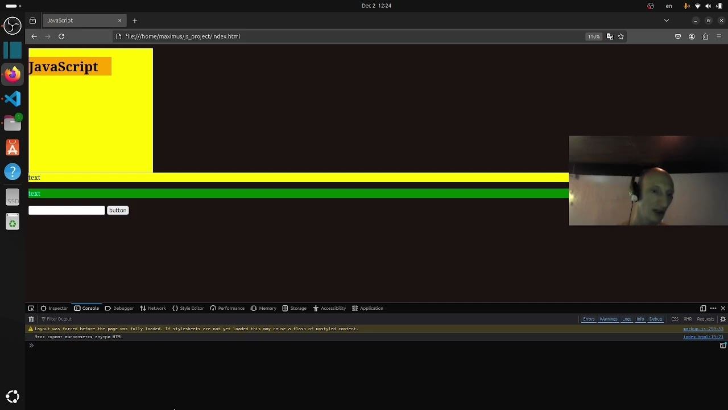Screen dimensions: 728x410
Task: Open the Extensions puzzle icon
Action: pyautogui.click(x=705, y=36)
